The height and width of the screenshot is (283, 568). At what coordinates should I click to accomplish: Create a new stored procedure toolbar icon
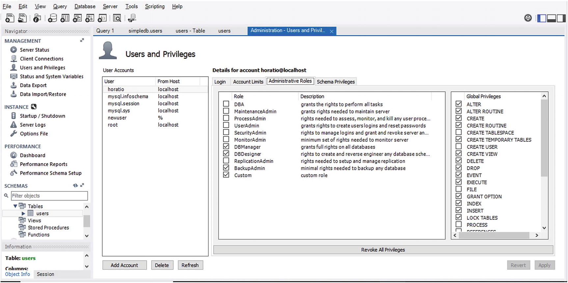point(90,18)
